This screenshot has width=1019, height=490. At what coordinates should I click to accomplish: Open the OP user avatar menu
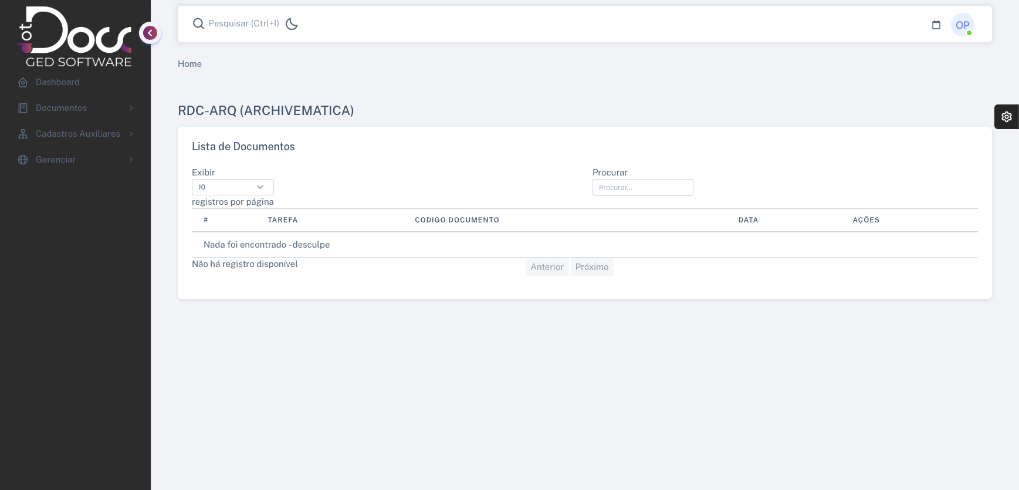962,25
